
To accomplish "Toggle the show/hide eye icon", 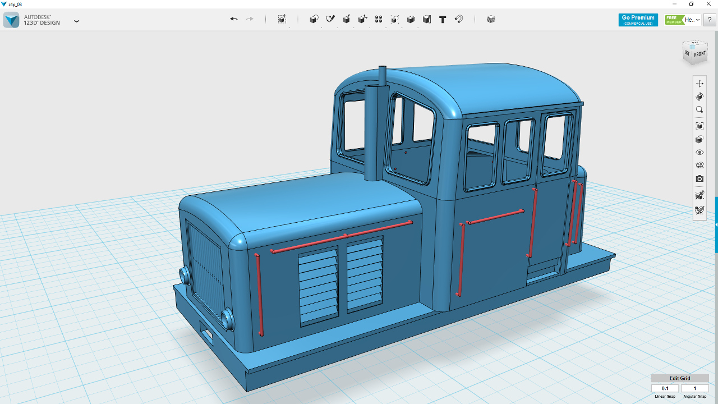I will coord(699,152).
